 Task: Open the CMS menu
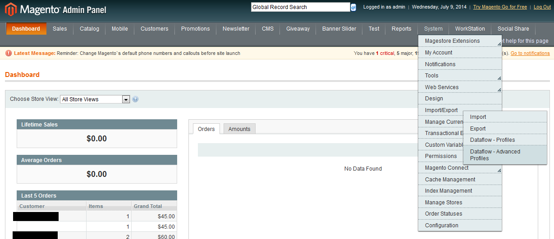268,29
